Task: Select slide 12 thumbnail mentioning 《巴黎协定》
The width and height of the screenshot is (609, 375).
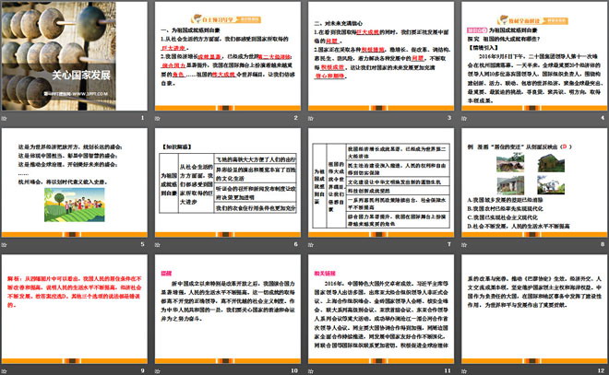Action: click(534, 309)
